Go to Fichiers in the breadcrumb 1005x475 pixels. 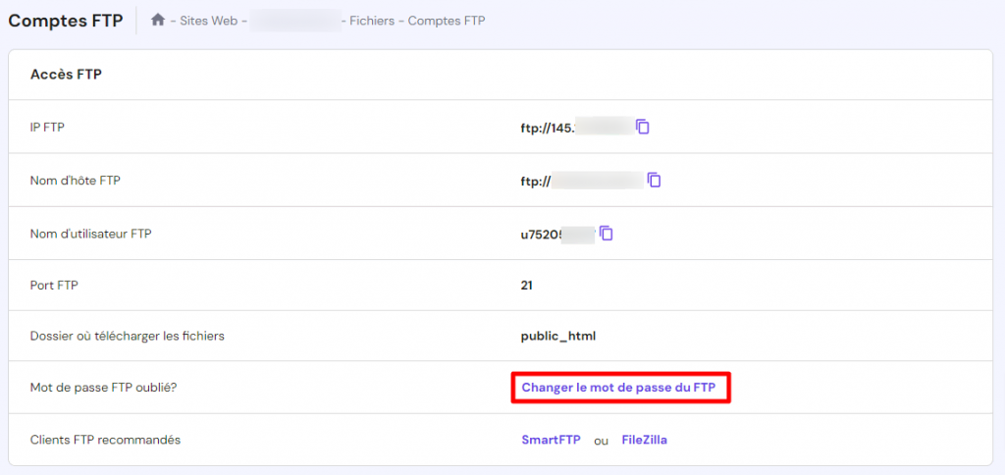point(373,21)
